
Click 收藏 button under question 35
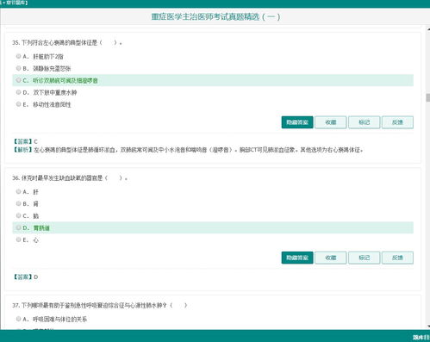pos(331,122)
